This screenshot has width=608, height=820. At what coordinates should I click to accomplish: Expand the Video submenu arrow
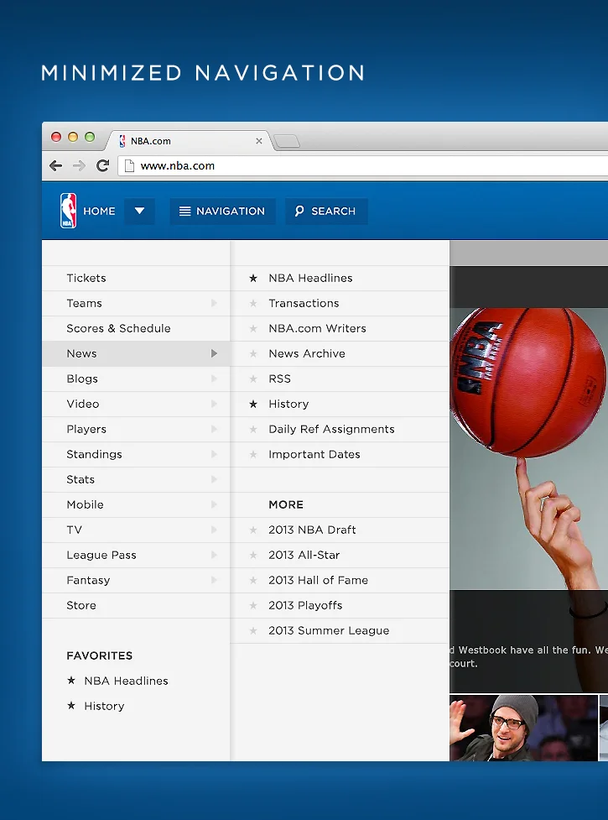pyautogui.click(x=214, y=404)
